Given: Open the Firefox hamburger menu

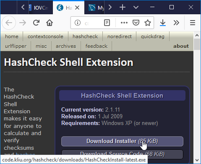Looking at the screenshot, I should (193, 23).
